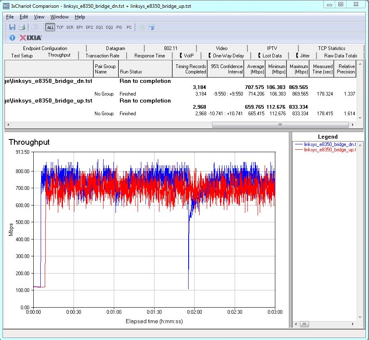Switch to the 802.11 tab

click(x=171, y=48)
